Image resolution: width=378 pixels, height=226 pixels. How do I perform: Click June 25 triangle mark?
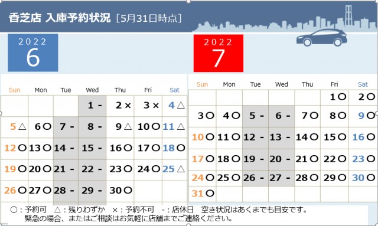pos(181,169)
